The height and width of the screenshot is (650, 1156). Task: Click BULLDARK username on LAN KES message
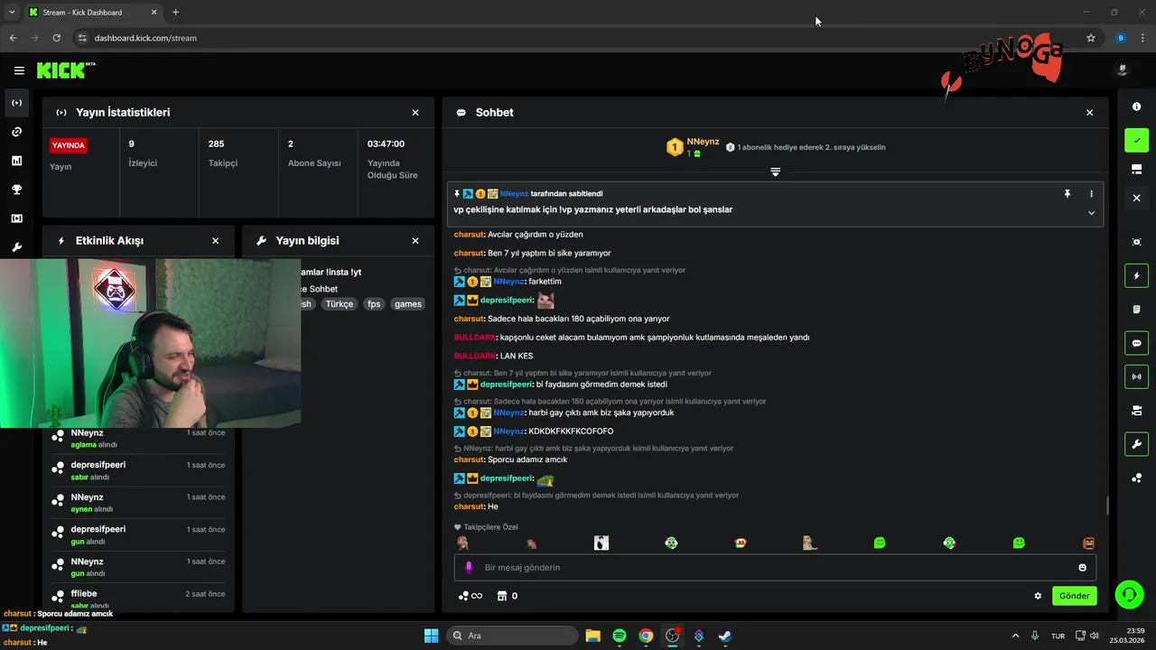[x=474, y=356]
